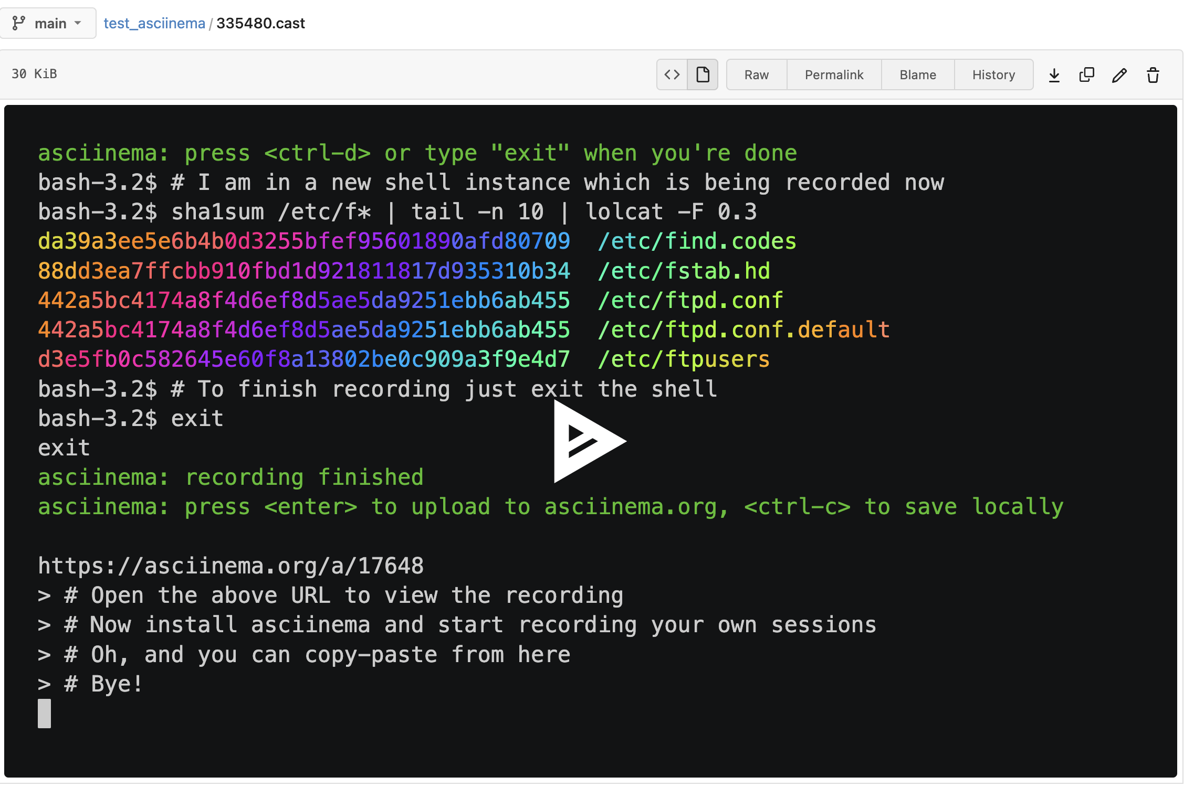Screen dimensions: 1194x787
Task: Click the 'Now install asciinema' comment line
Action: 457,625
